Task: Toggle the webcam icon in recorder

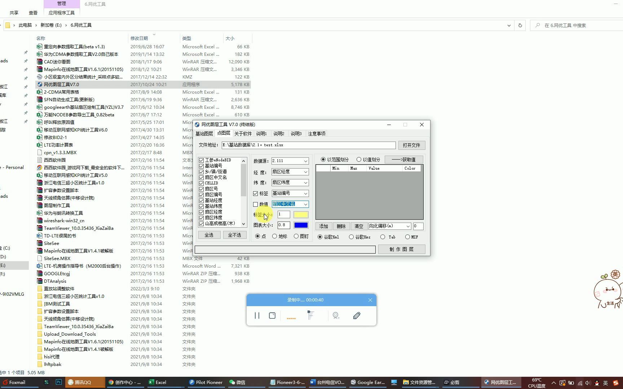Action: (336, 316)
